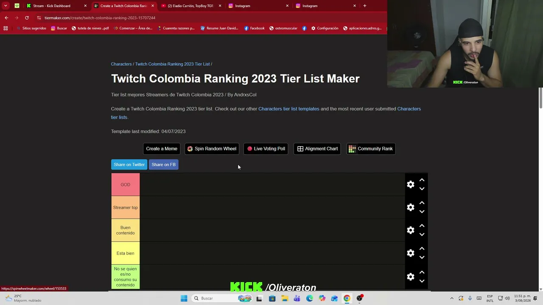543x305 pixels.
Task: Open the tutela de nieves .pdf bookmark
Action: [x=90, y=28]
